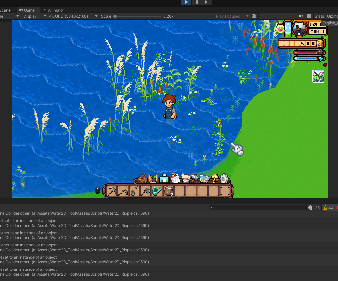This screenshot has height=281, width=338.
Task: Click the console search field
Action: pyautogui.click(x=258, y=208)
